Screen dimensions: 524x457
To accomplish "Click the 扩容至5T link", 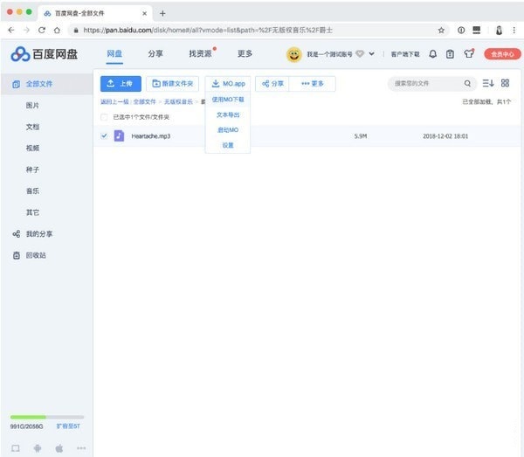I will 68,426.
